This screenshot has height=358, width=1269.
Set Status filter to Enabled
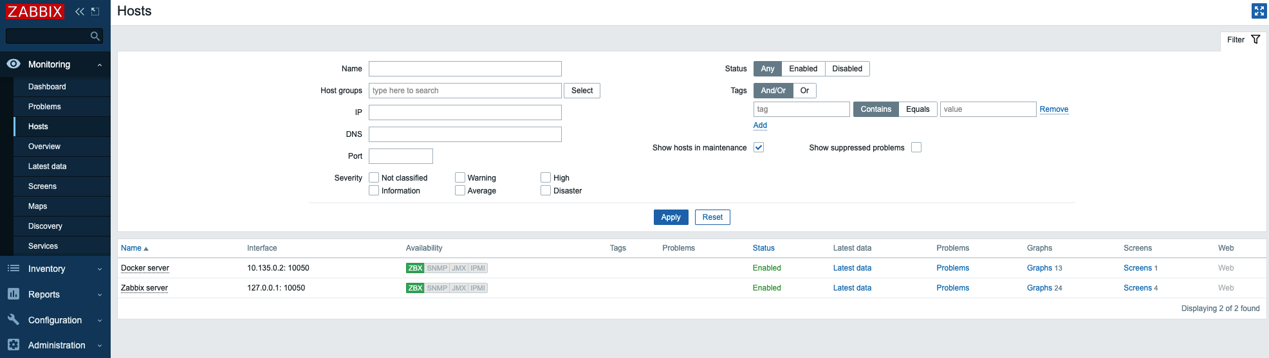803,69
